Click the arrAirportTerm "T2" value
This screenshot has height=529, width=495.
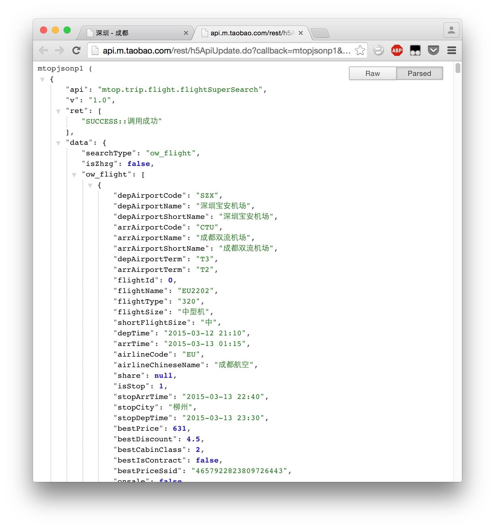click(x=205, y=270)
